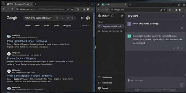Reload the Google search page
Viewport: 186px width, 93px height.
click(x=12, y=9)
